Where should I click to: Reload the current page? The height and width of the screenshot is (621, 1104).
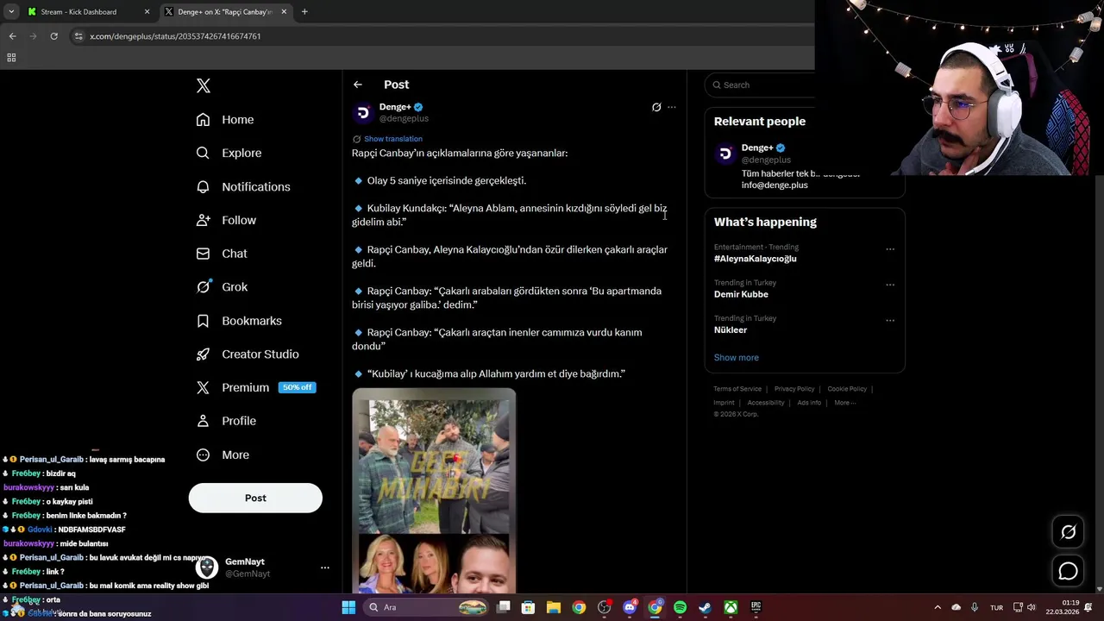pos(53,36)
